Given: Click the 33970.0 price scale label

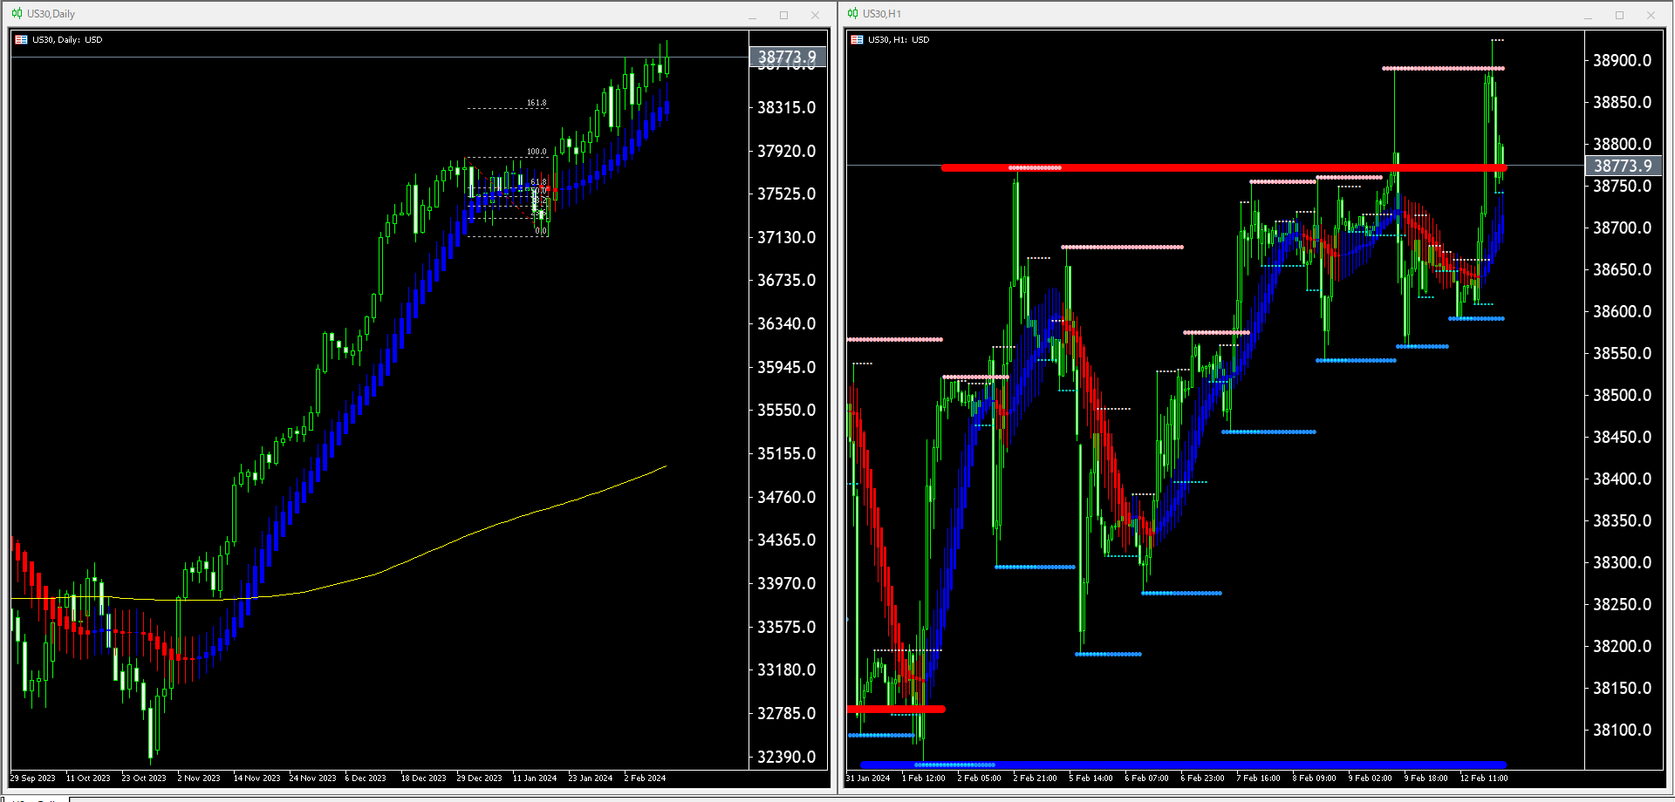Looking at the screenshot, I should [787, 584].
